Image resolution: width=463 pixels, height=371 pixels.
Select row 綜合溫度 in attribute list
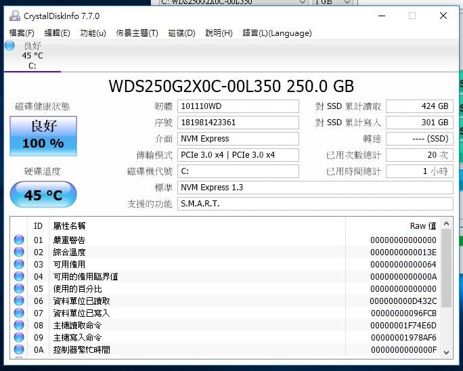(x=225, y=252)
